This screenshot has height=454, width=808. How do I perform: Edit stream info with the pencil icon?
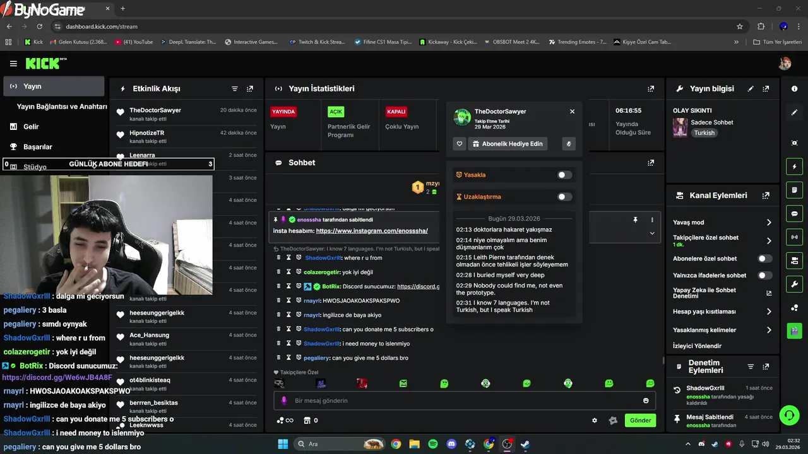[x=751, y=89]
